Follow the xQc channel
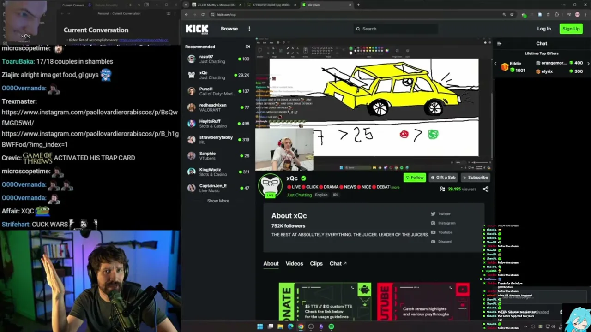 click(x=414, y=178)
